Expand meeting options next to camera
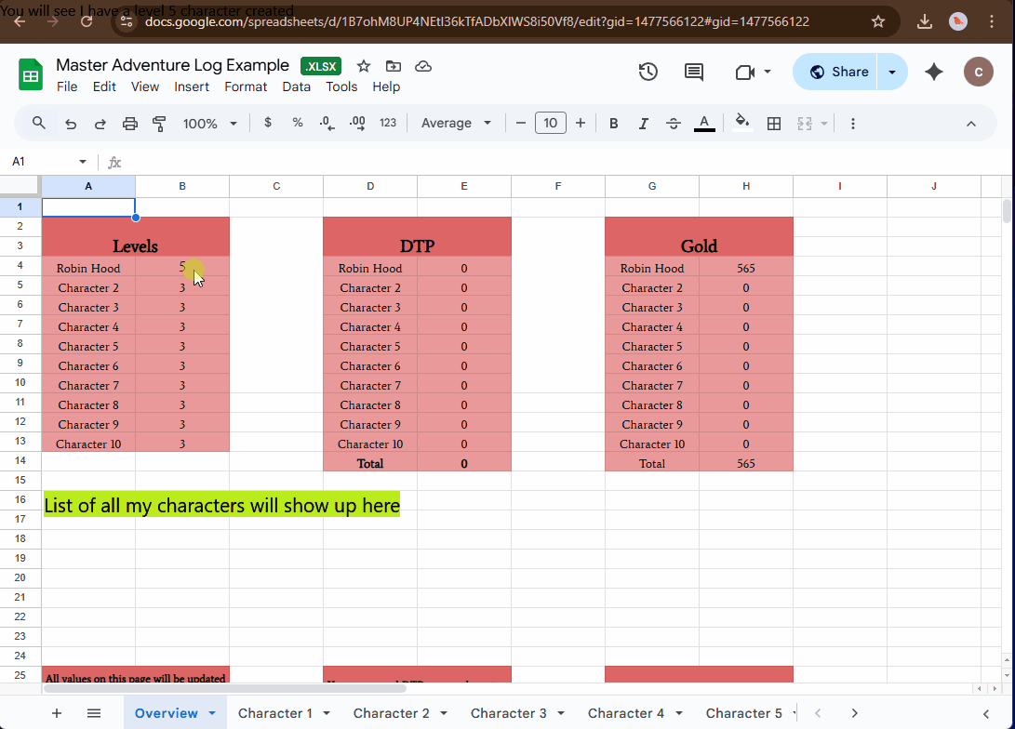 coord(768,72)
